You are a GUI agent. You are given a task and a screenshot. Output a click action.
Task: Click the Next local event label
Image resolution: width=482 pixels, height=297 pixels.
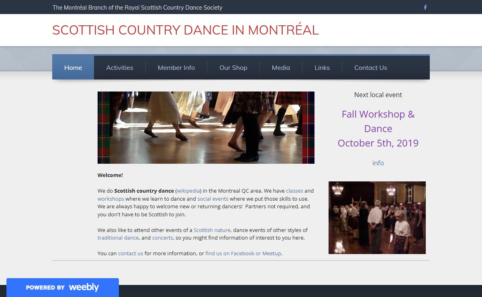(x=378, y=95)
